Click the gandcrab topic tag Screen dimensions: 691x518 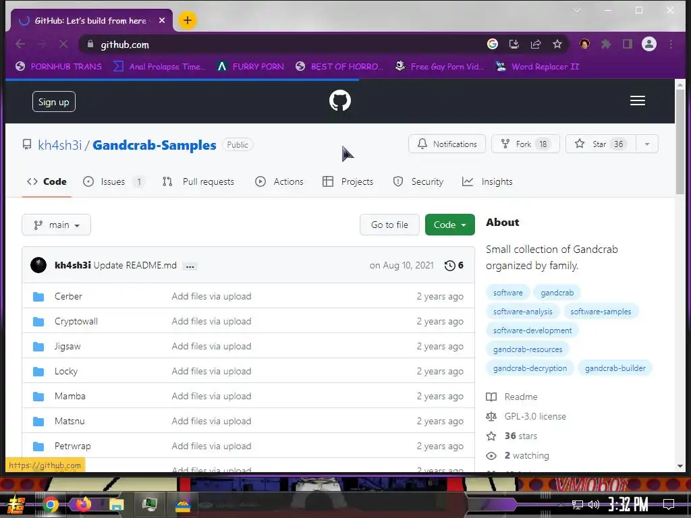coord(557,293)
